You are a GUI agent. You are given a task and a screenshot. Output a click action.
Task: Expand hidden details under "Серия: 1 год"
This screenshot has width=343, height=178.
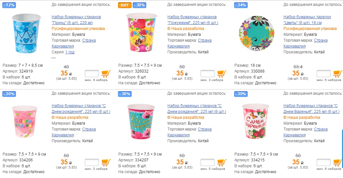(53, 58)
